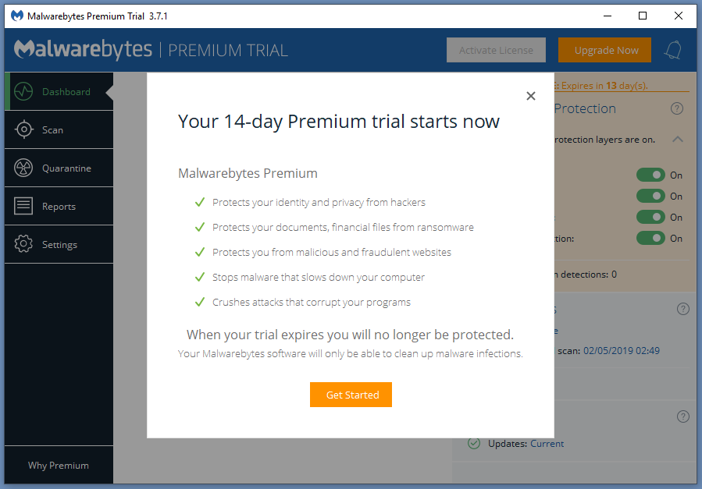
Task: Click the Settings gear icon
Action: click(x=24, y=244)
